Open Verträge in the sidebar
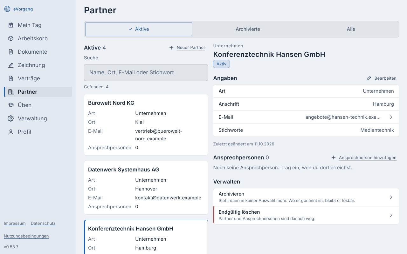Image resolution: width=407 pixels, height=254 pixels. pos(38,78)
